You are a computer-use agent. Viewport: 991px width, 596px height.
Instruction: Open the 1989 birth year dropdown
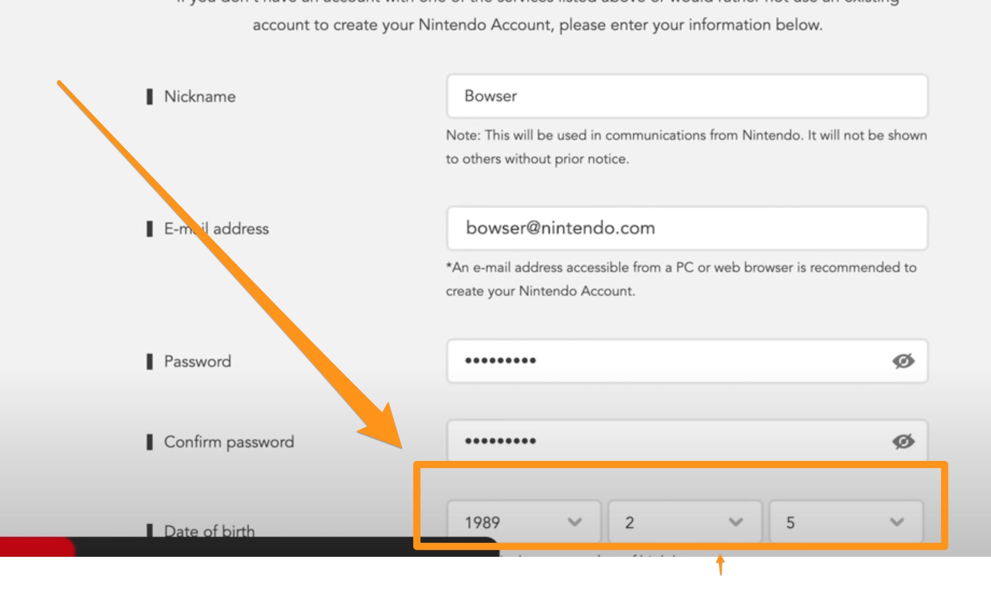(x=524, y=522)
